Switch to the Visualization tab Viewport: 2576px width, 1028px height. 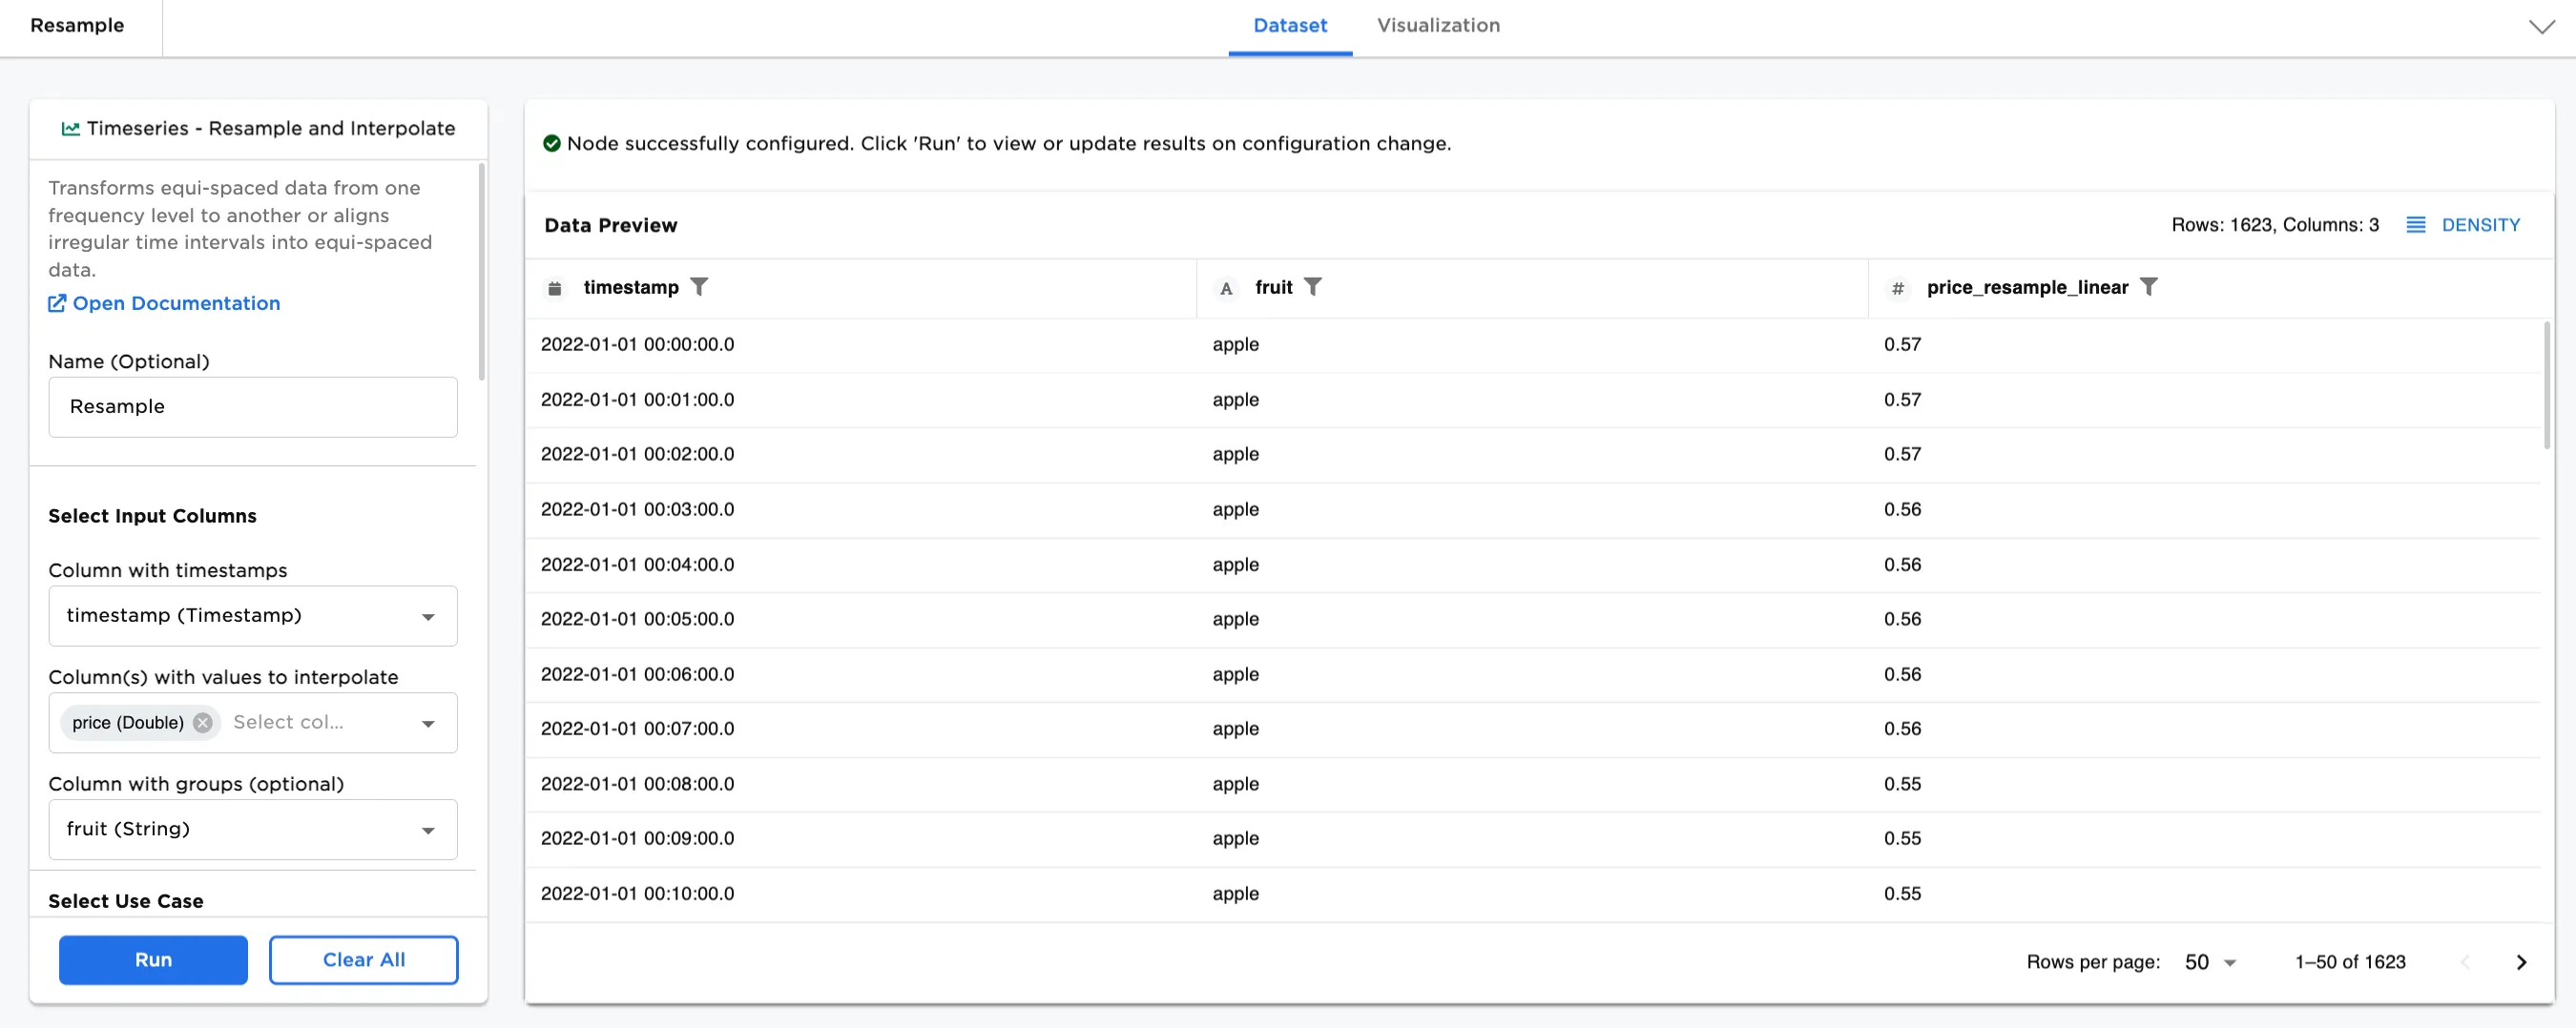point(1437,26)
